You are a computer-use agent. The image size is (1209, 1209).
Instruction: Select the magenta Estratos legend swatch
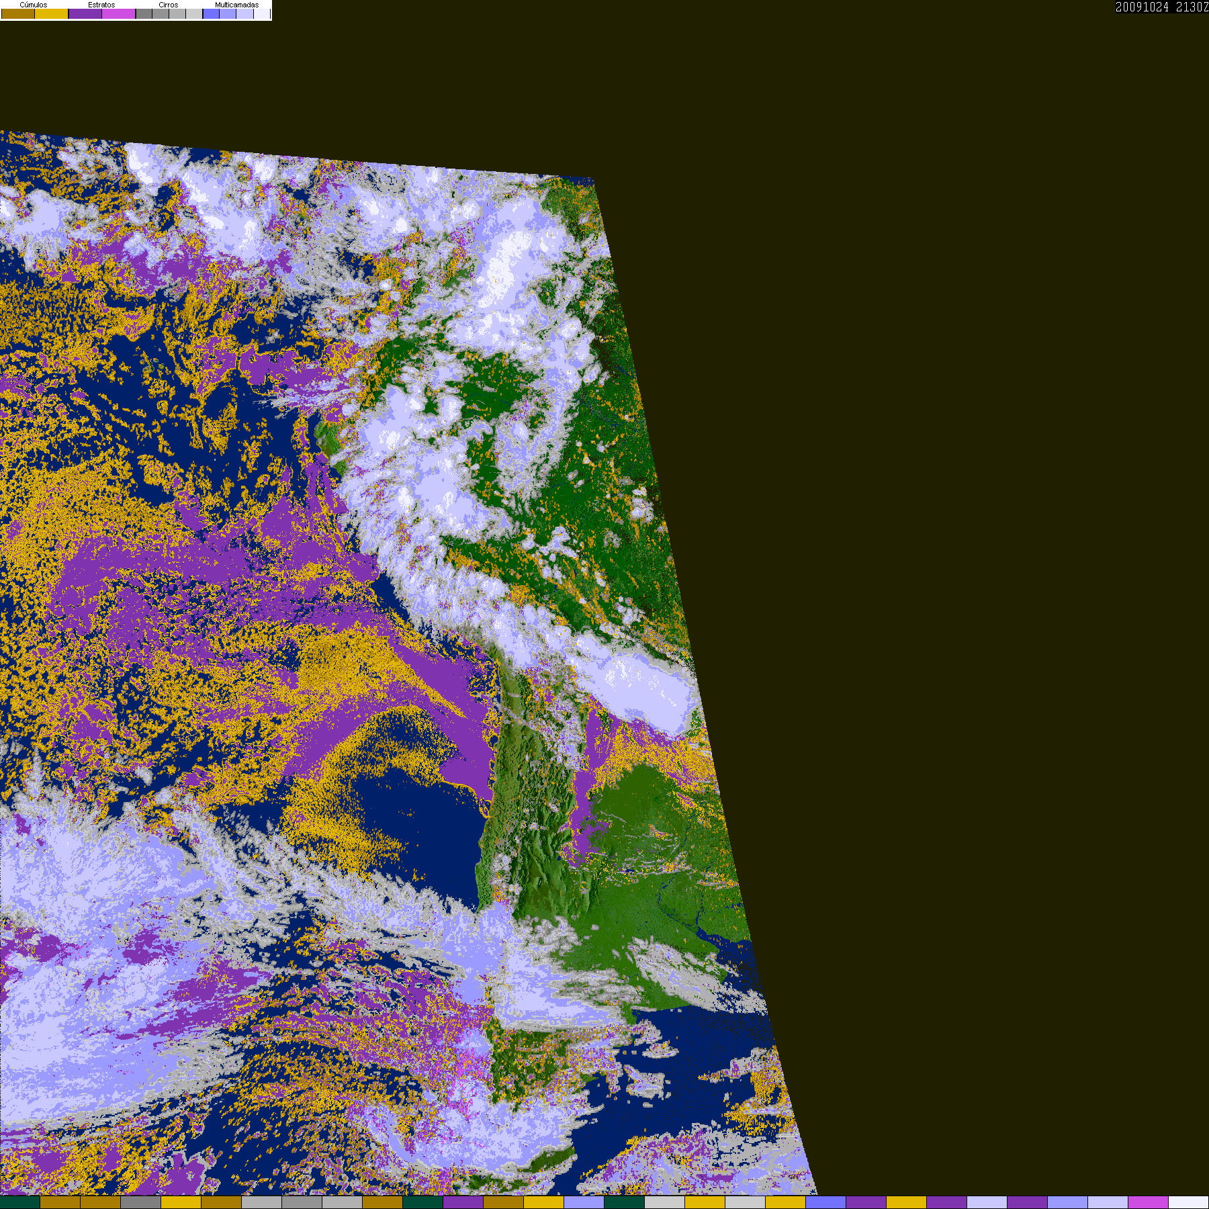(119, 13)
